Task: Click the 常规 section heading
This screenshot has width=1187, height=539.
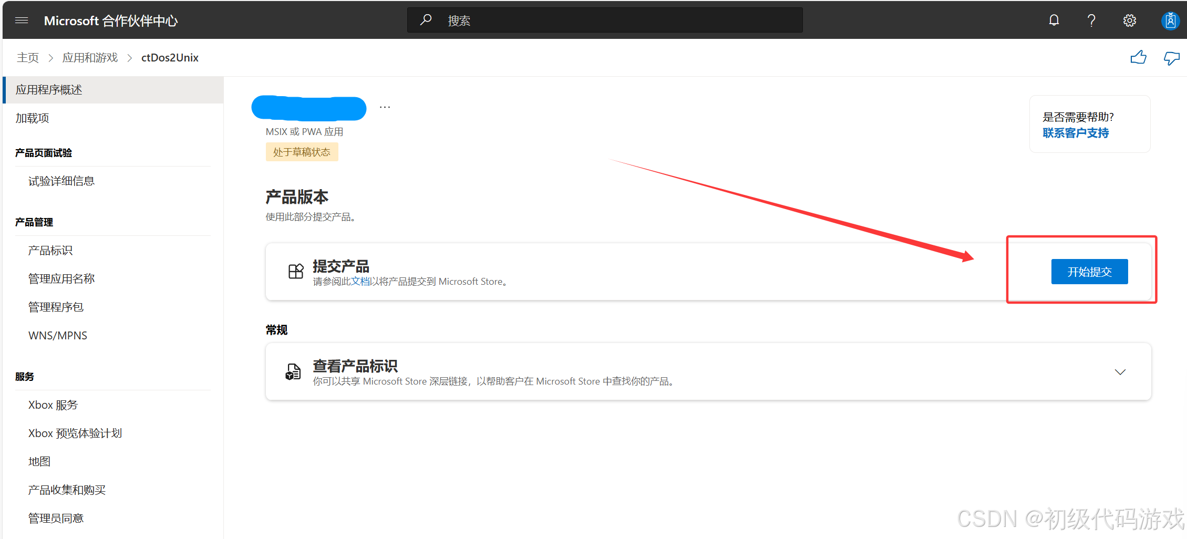Action: pos(276,330)
